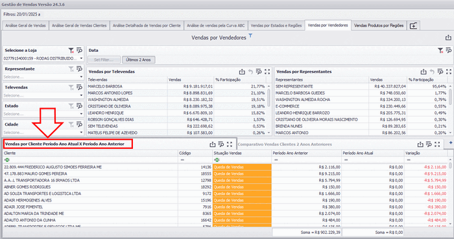
Task: Select WASHINGTON ALMEIDA in Televendas grid
Action: (x=176, y=100)
